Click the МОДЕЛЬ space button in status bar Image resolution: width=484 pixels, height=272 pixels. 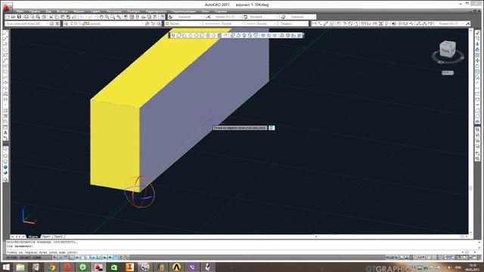(392, 257)
